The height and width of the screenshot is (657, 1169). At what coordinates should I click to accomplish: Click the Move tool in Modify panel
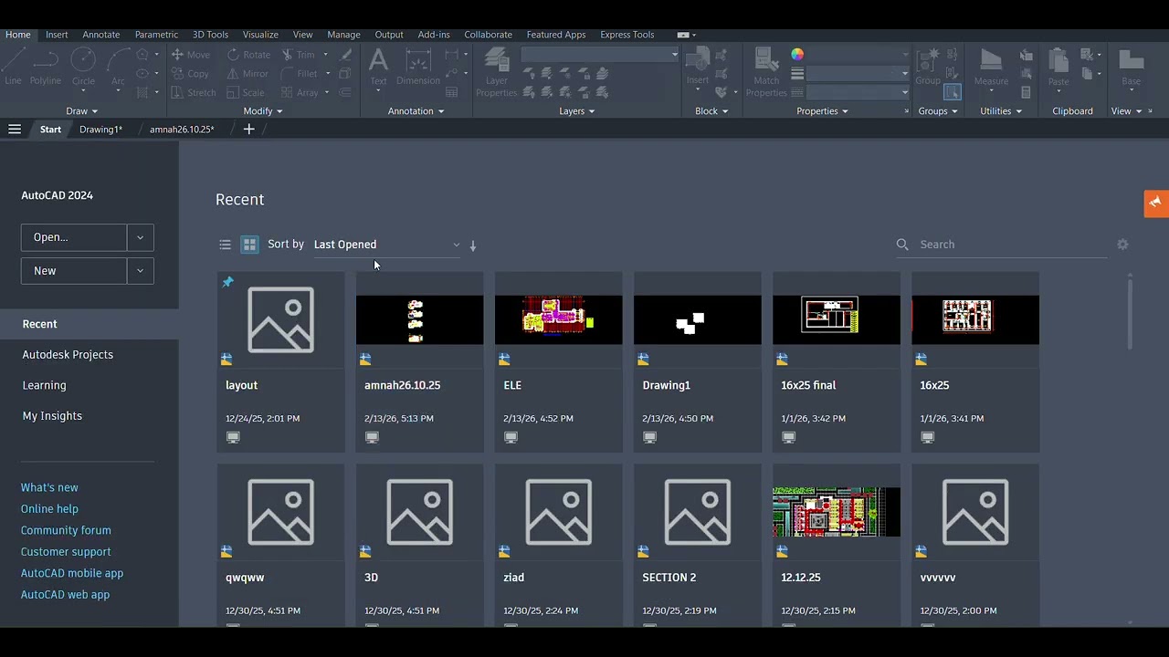coord(190,55)
